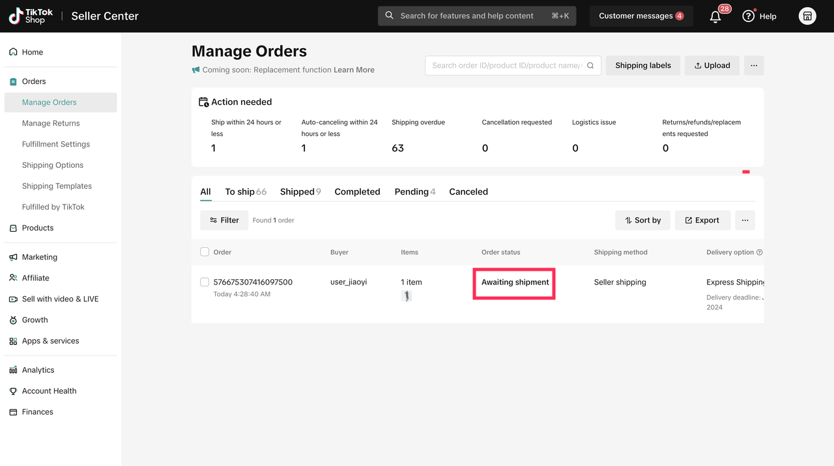Check the box for order 576675307416097500

(205, 282)
